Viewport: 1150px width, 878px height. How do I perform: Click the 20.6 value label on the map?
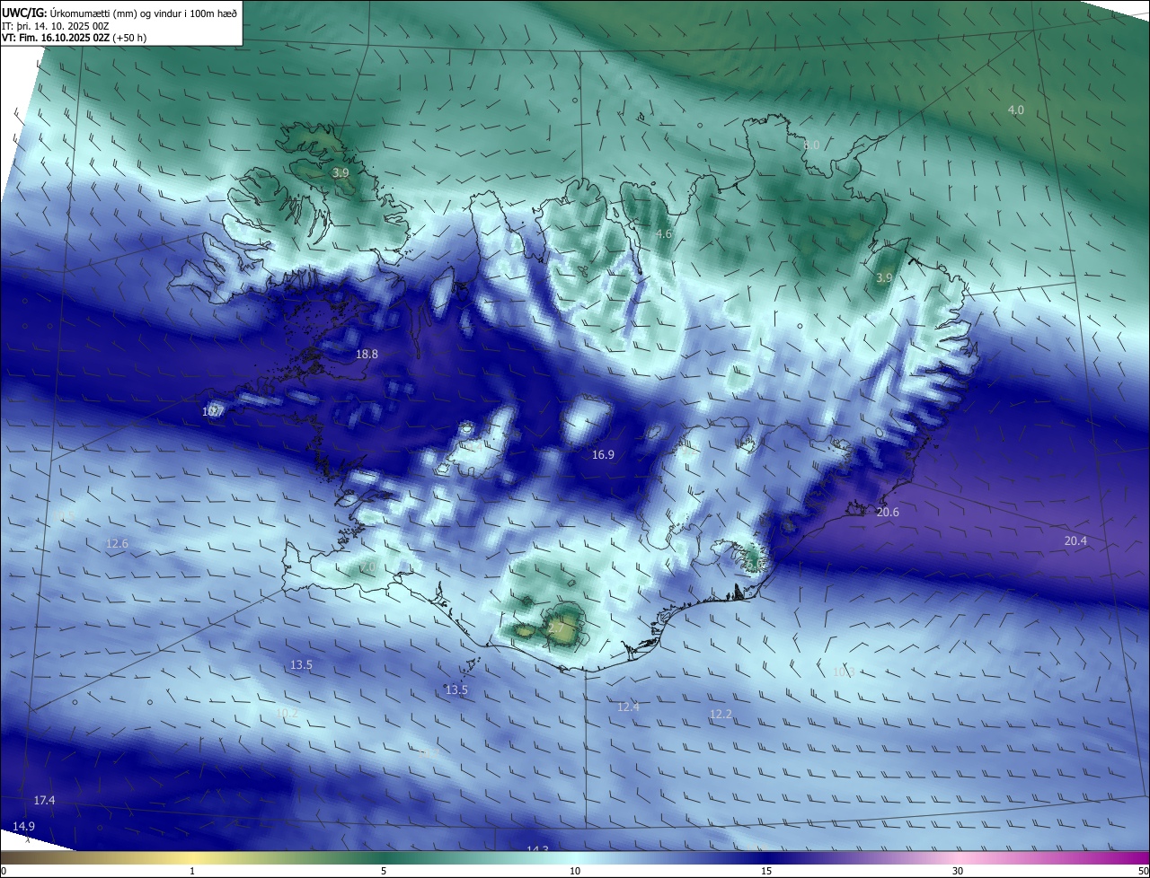pos(888,512)
